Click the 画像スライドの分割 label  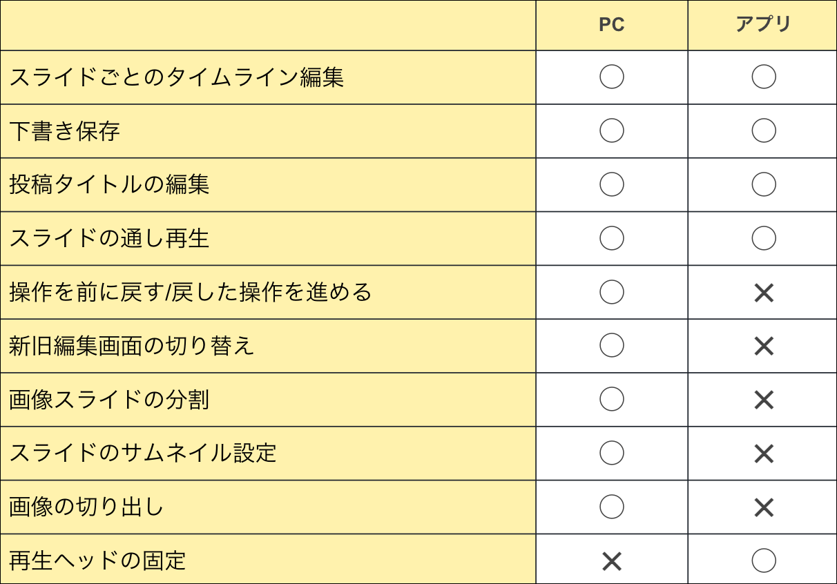coord(109,400)
